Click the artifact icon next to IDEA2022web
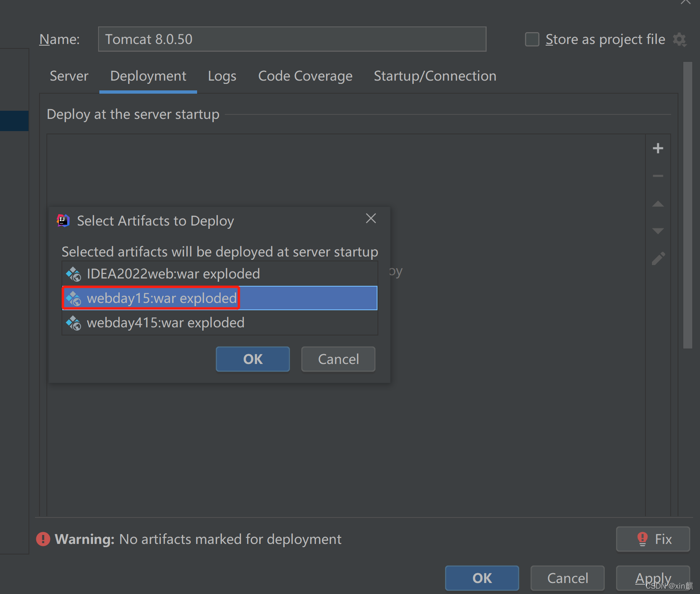Viewport: 700px width, 594px height. 74,274
